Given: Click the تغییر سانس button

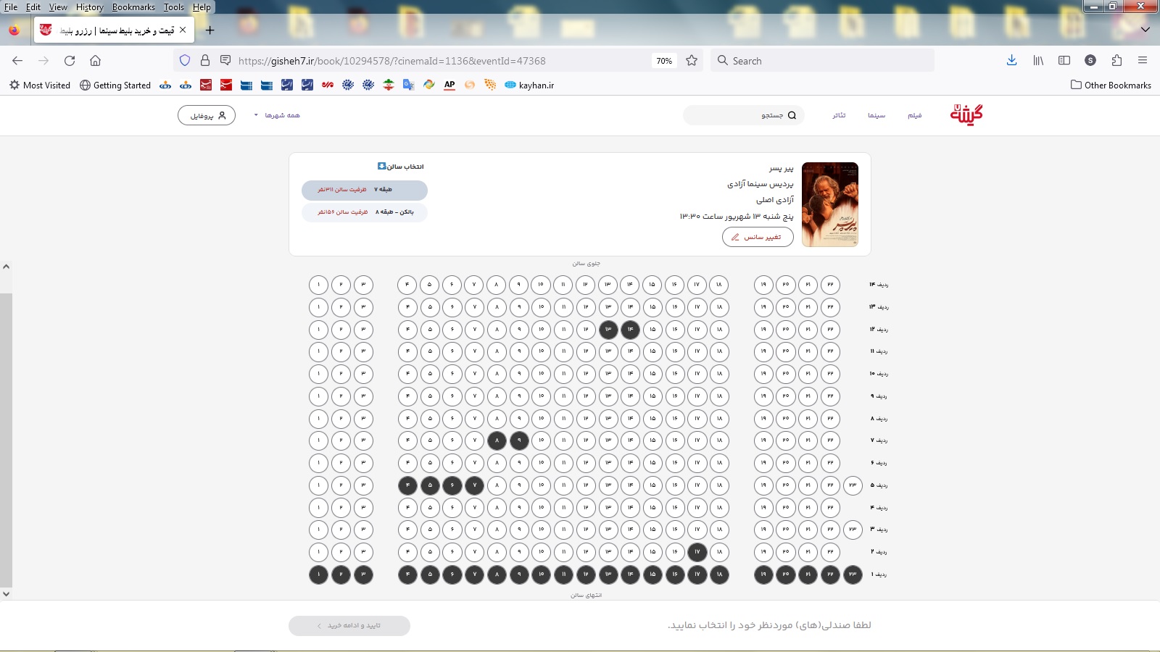Looking at the screenshot, I should [x=758, y=237].
